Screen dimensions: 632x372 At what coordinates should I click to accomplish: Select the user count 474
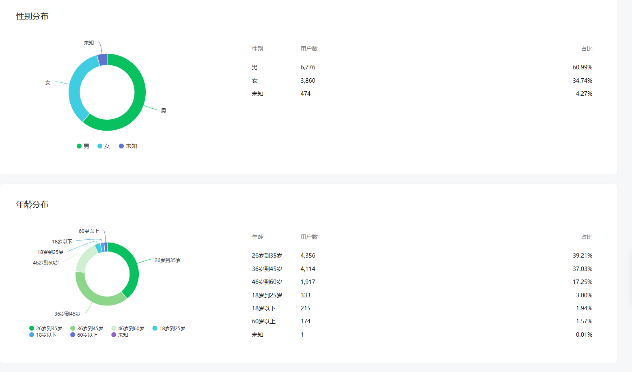tap(305, 94)
